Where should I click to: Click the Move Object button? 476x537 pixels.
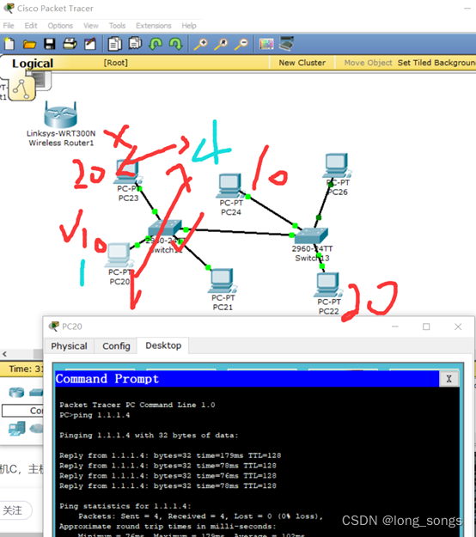368,63
